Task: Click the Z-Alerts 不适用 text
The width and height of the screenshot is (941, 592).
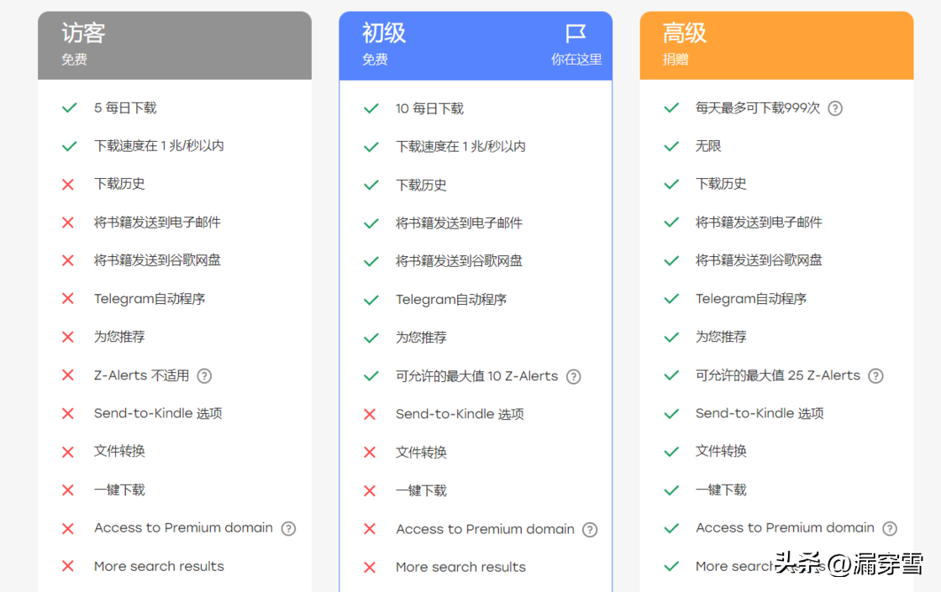Action: [142, 375]
